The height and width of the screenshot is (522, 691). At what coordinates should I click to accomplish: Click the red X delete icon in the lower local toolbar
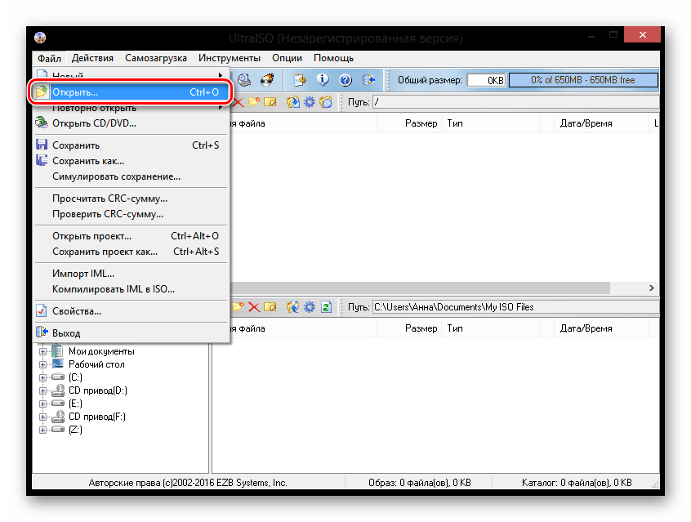point(254,307)
